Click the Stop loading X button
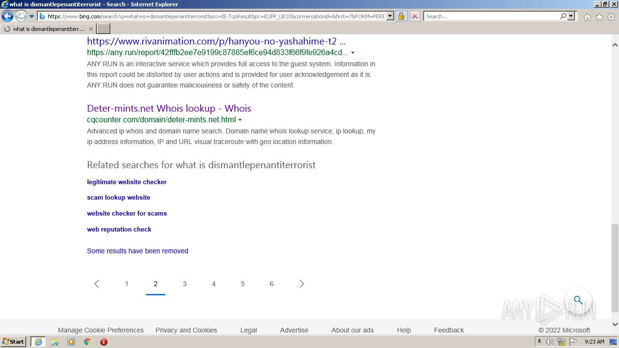This screenshot has height=348, width=619. tap(414, 16)
